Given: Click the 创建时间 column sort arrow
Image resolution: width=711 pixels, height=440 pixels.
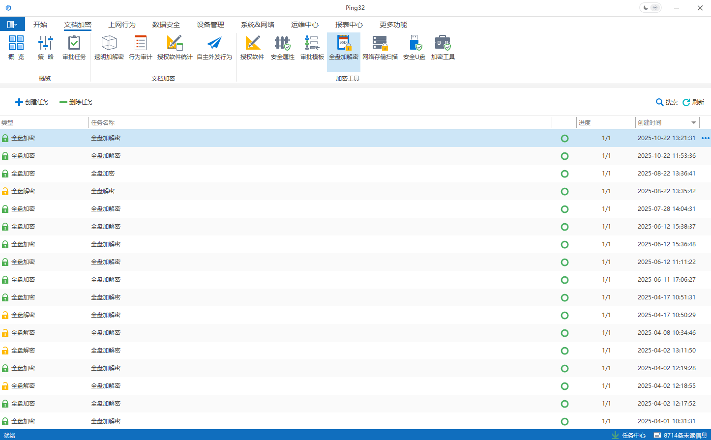Looking at the screenshot, I should [x=694, y=123].
